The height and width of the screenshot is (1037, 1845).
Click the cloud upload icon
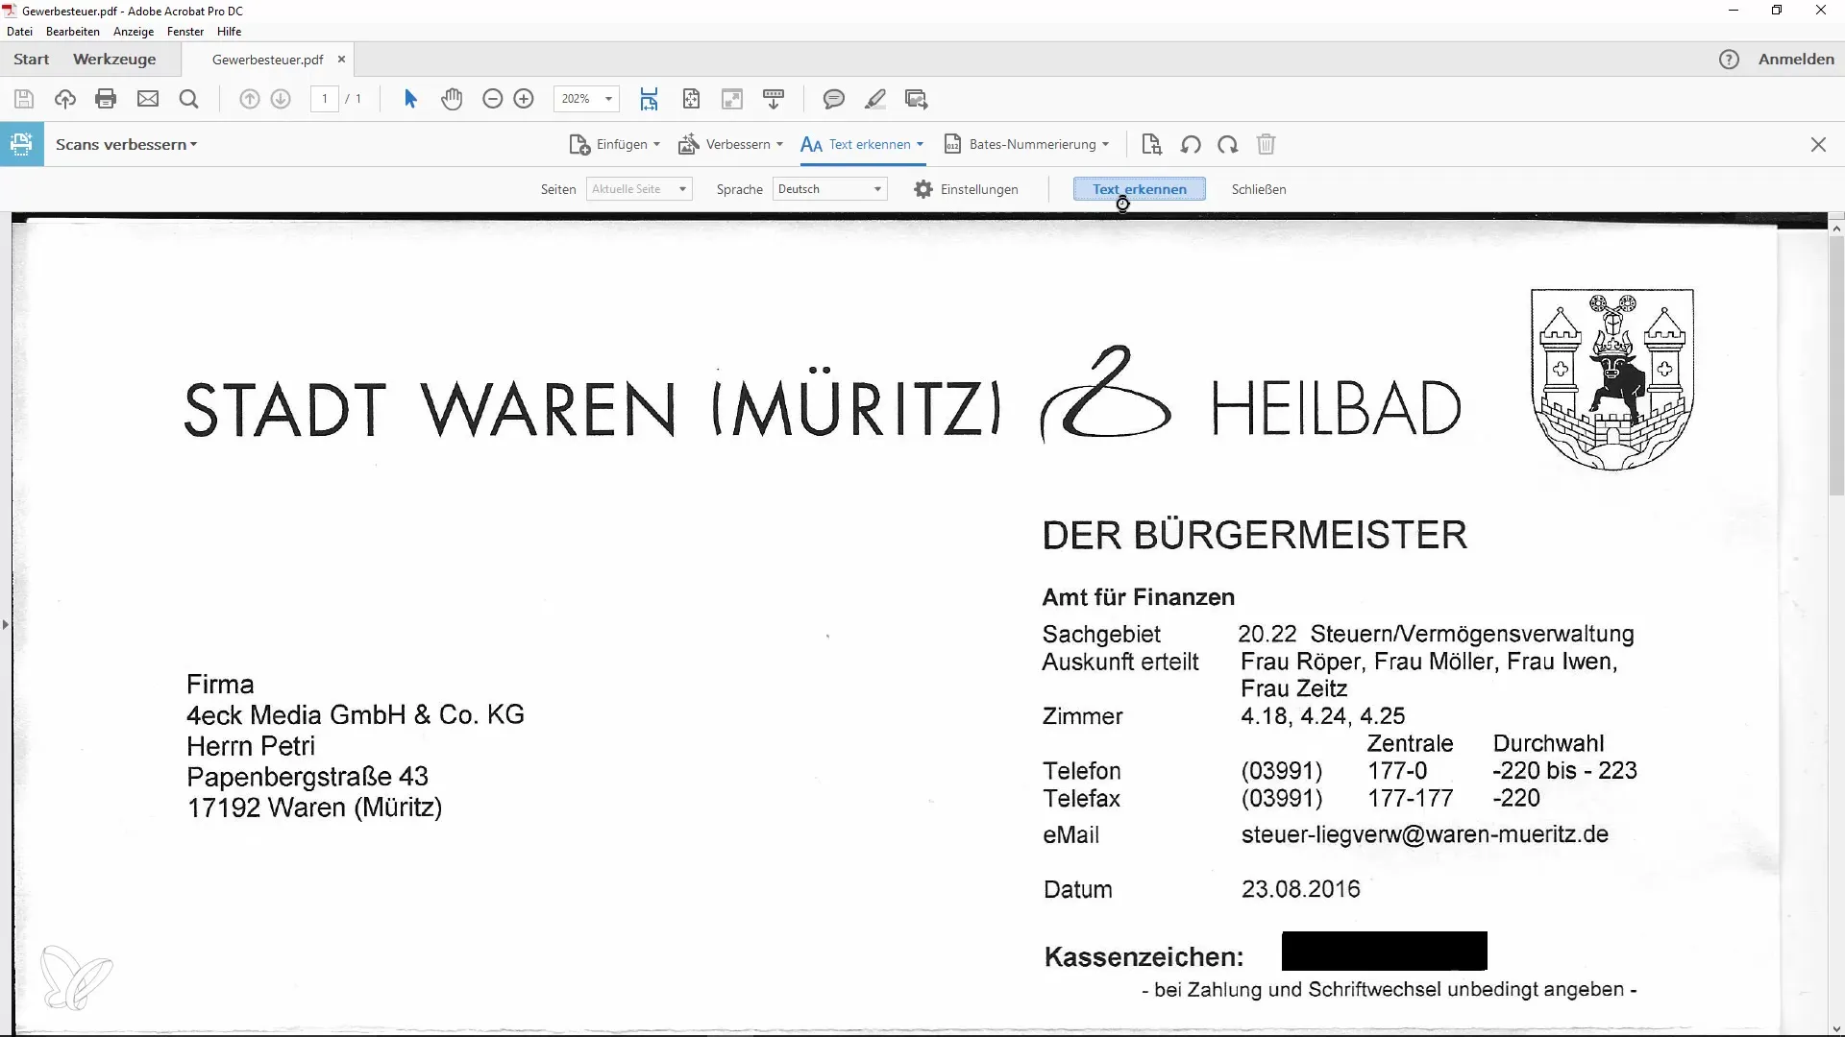coord(64,99)
